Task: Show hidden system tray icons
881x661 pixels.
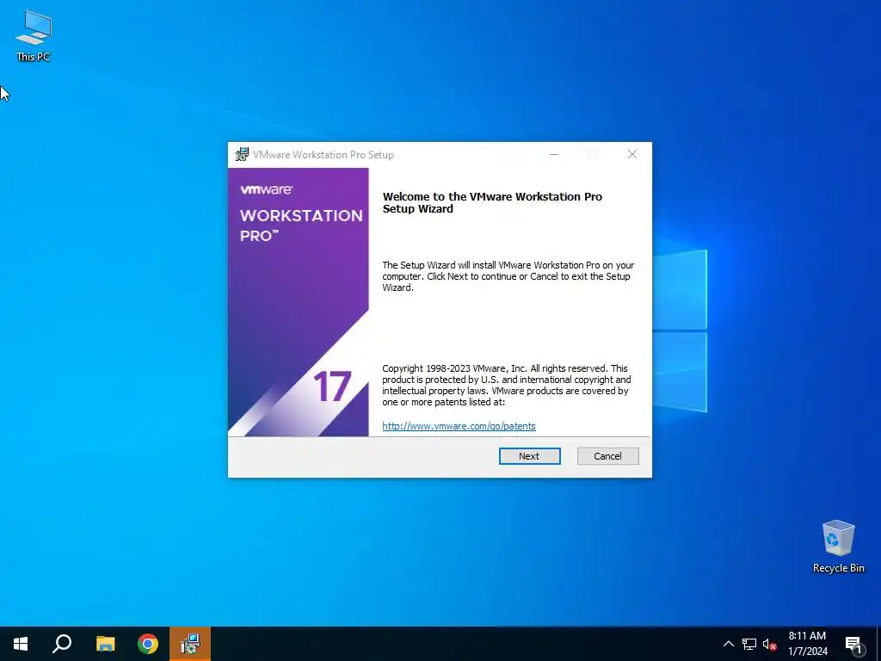Action: (x=728, y=644)
